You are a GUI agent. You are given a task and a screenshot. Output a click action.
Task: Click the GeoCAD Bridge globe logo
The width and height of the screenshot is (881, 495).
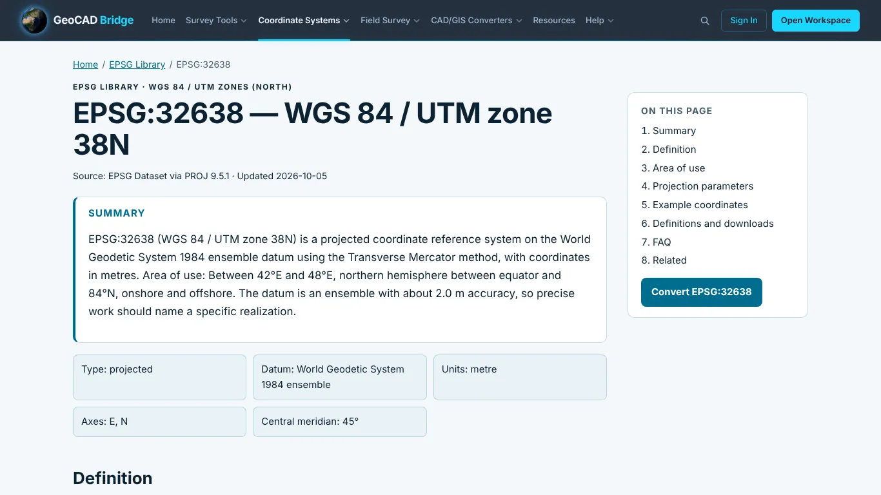click(x=34, y=20)
